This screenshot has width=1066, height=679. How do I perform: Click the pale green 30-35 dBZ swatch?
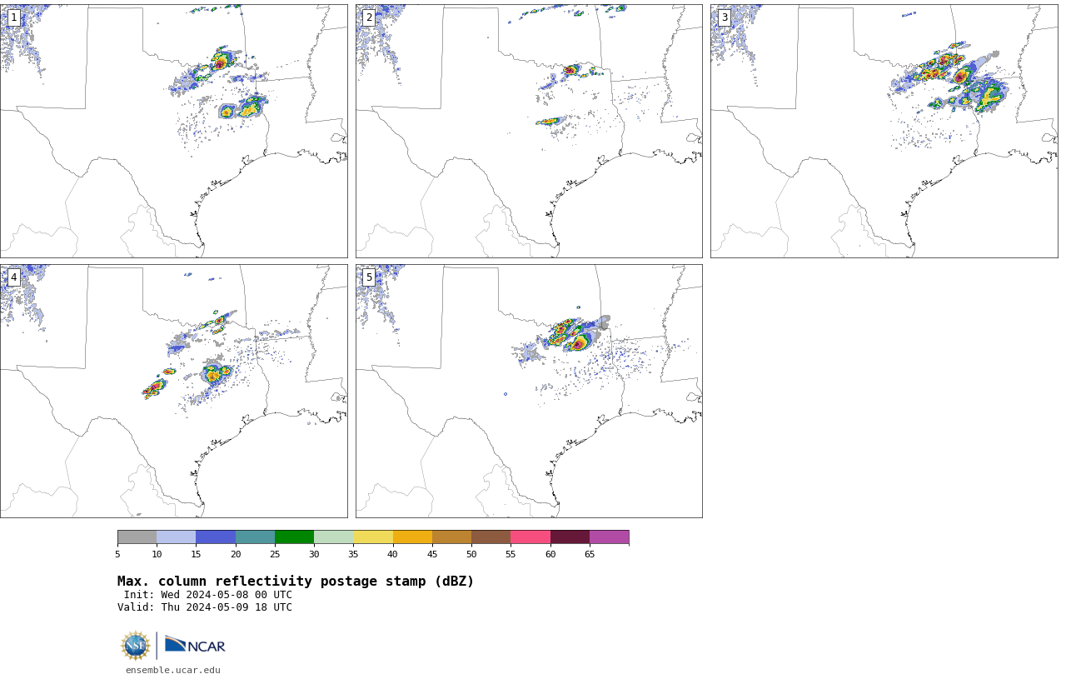[334, 537]
